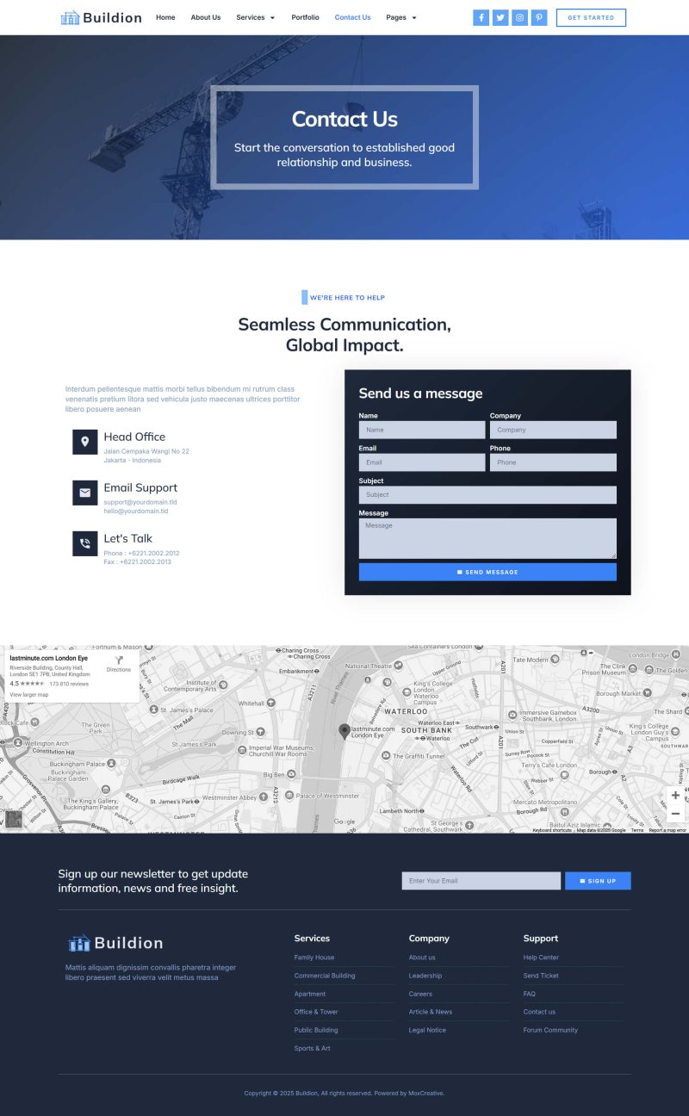Viewport: 689px width, 1116px height.
Task: Click the Sign Up newsletter button
Action: point(598,881)
